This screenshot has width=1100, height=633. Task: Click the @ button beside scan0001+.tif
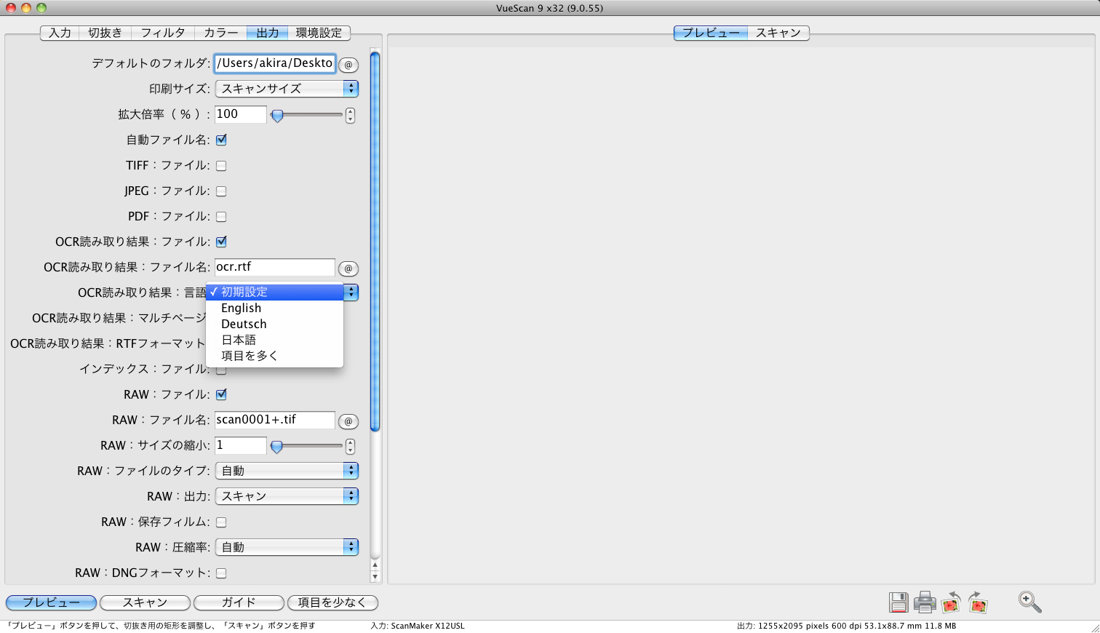tap(348, 421)
